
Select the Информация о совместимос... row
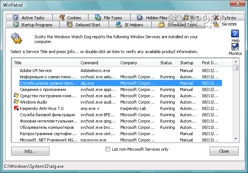(x=117, y=77)
